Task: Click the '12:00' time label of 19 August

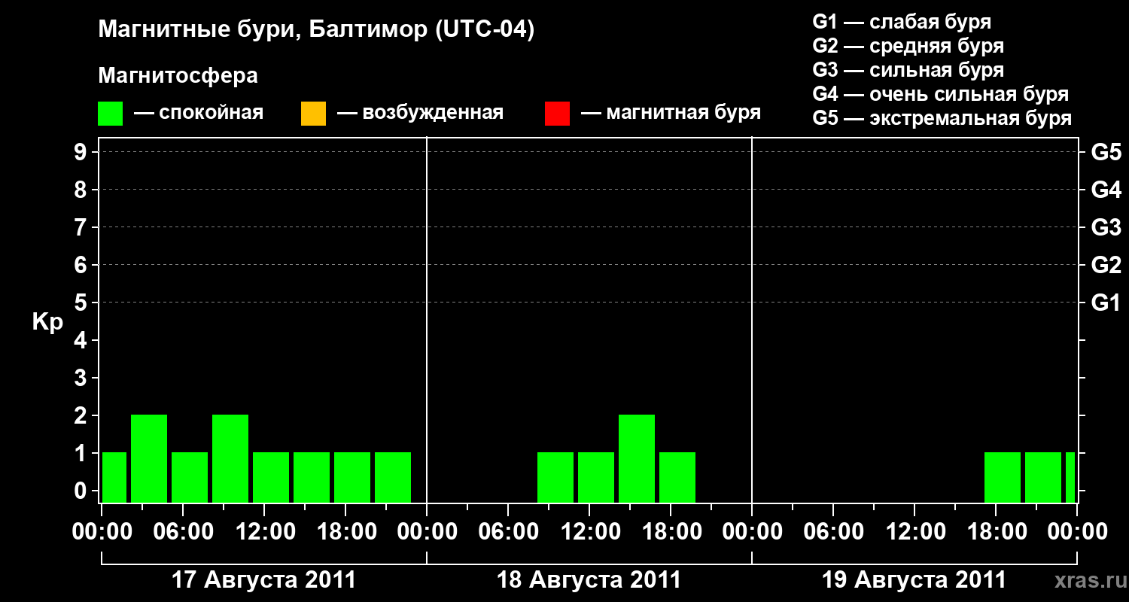Action: coord(914,531)
